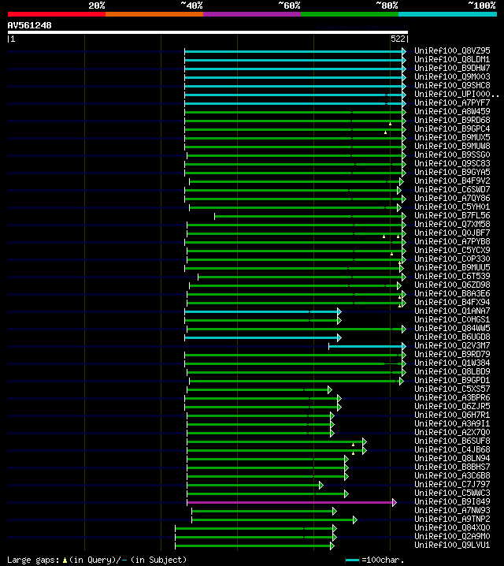Screen dimensions: 504x566
Task: Click the UniRef100_B9DHW7 label
Action: coord(452,68)
